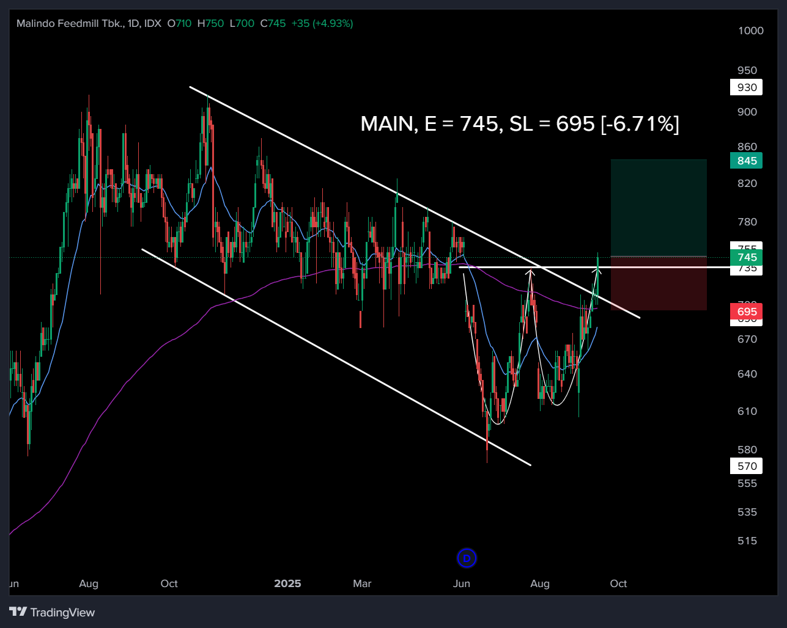Click the C745 close value in header

(273, 23)
